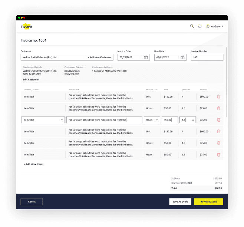Viewport: 244px width, 227px height.
Task: Open the notifications bell icon
Action: (200, 26)
